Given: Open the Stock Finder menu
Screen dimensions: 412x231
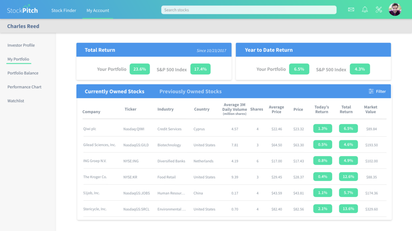Looking at the screenshot, I should 64,10.
